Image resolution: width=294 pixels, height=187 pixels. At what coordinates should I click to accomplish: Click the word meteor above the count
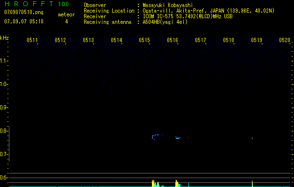click(x=66, y=14)
